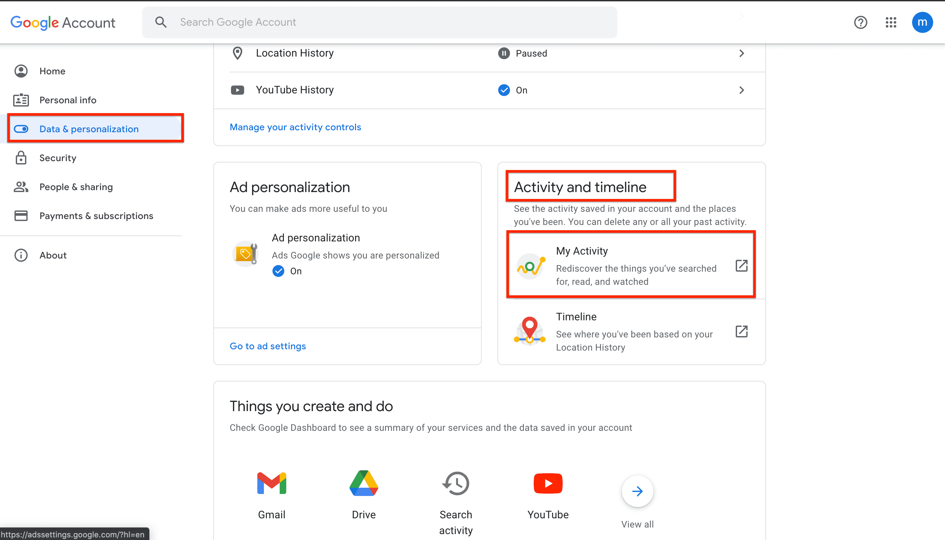Expand the Timeline external link arrow
This screenshot has width=945, height=540.
click(x=742, y=331)
